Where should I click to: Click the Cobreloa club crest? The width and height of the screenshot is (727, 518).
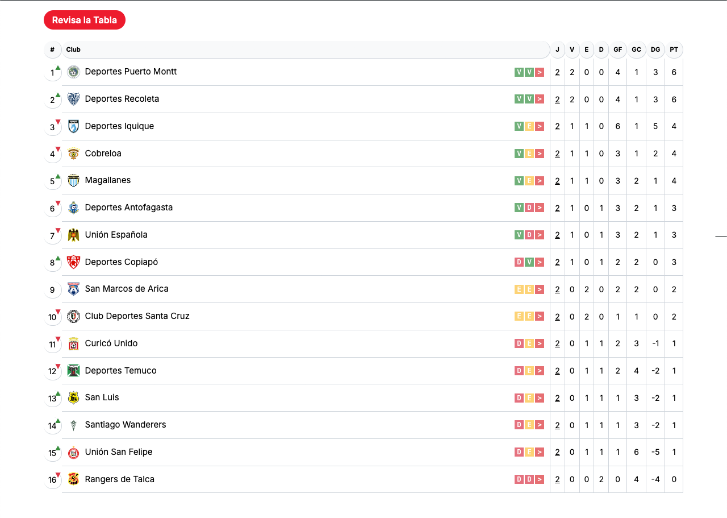(x=73, y=154)
